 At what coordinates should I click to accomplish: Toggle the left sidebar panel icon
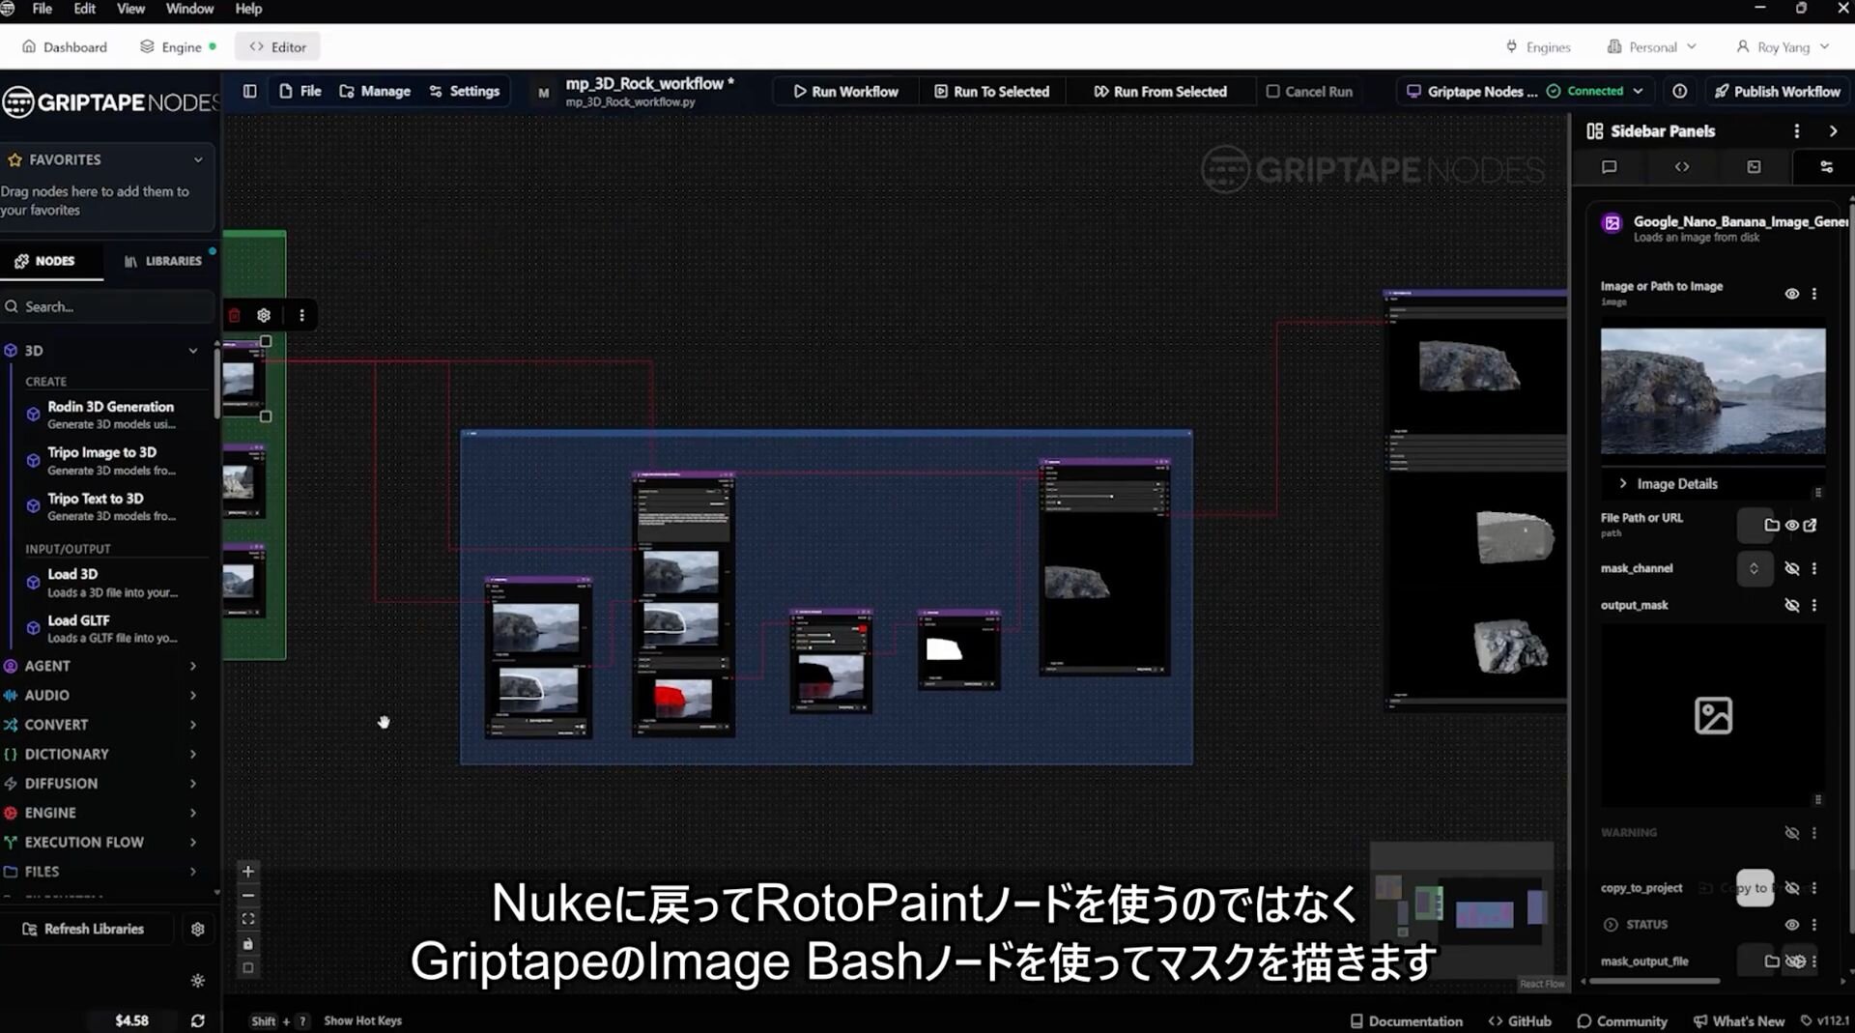pos(249,91)
